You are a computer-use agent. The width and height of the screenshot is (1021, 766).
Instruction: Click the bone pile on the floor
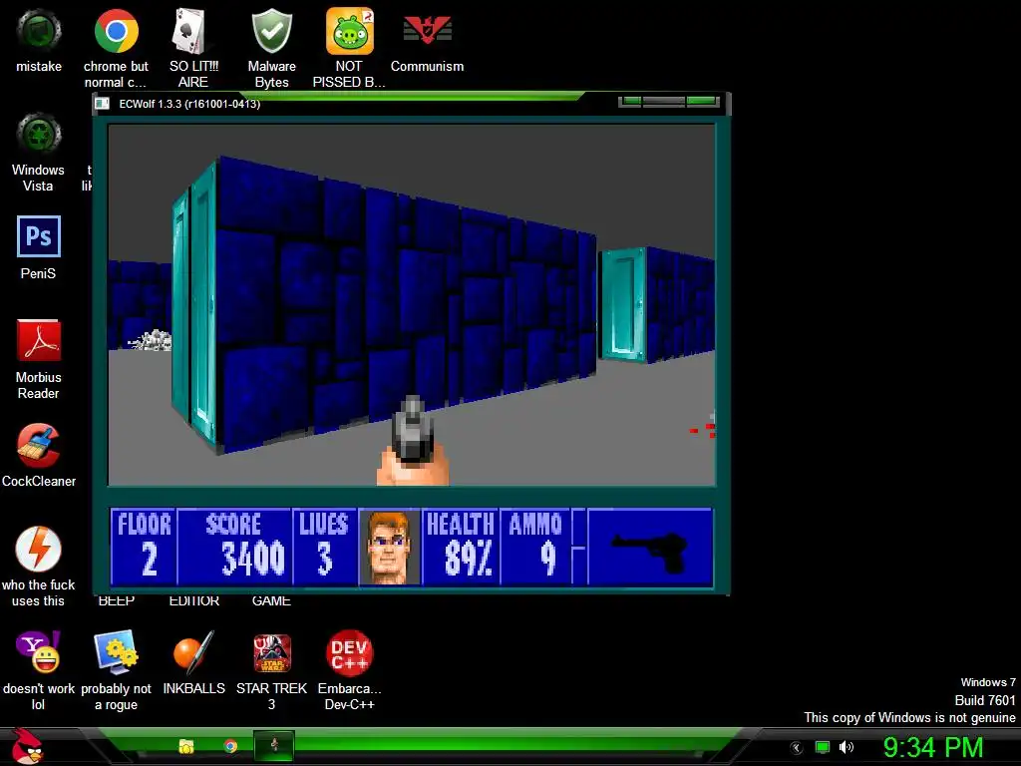[151, 340]
